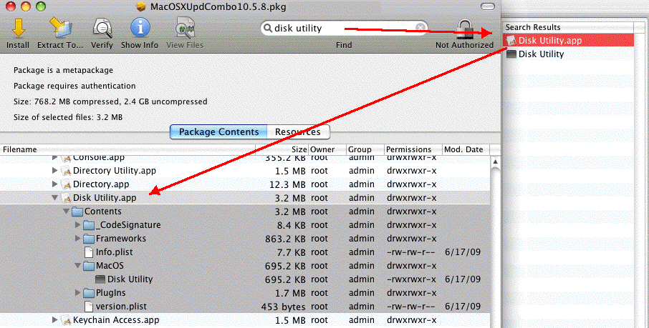Switch to the Resources tab
Image resolution: width=649 pixels, height=328 pixels.
(x=298, y=131)
